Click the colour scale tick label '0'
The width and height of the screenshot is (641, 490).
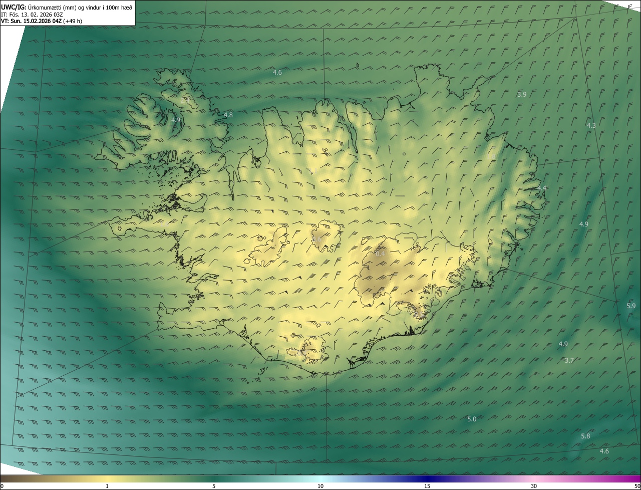click(2, 486)
